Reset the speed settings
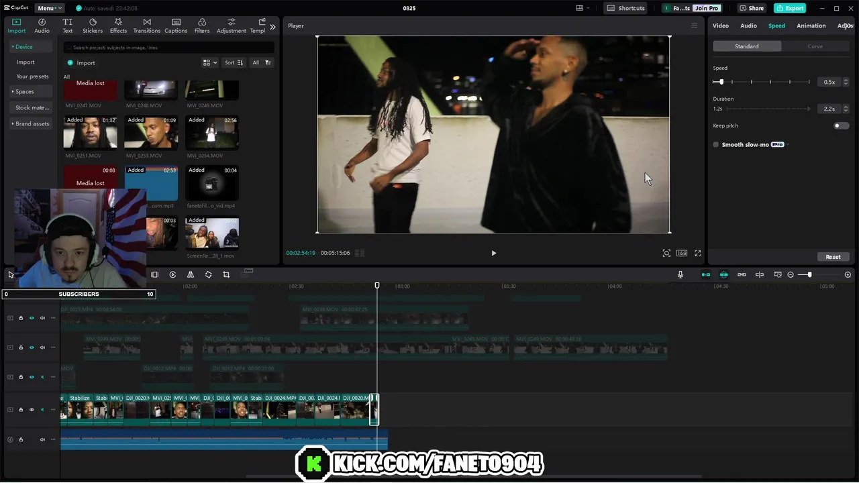 click(833, 257)
